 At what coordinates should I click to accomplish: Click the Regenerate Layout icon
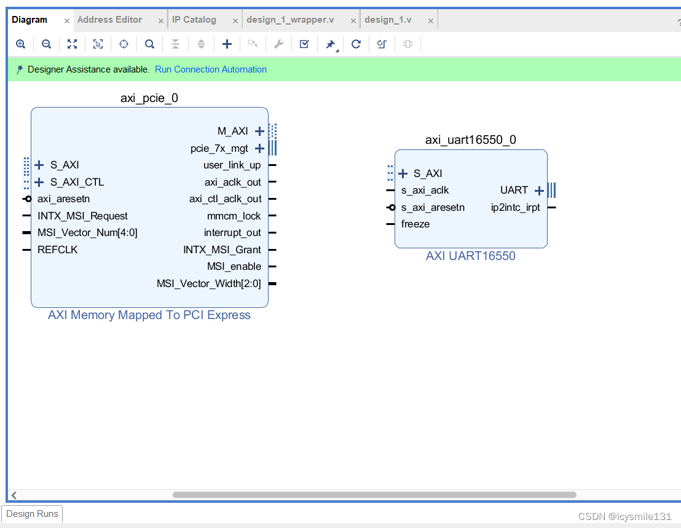[356, 44]
